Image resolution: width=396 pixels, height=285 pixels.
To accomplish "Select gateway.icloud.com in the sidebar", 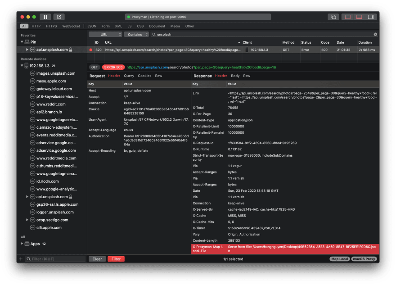I will [54, 89].
